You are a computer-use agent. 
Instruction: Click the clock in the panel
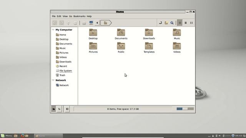(x=239, y=136)
